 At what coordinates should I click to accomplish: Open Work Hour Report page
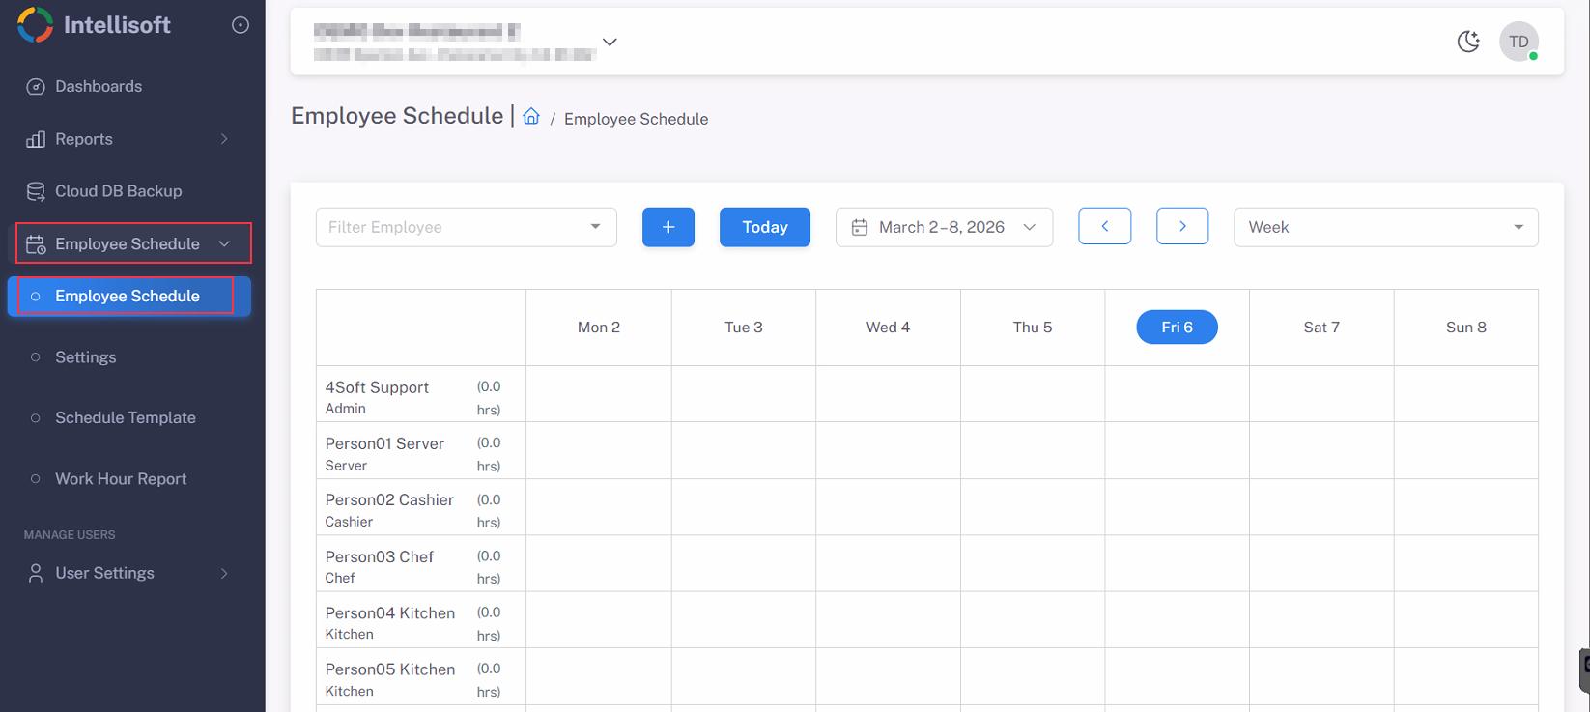121,479
